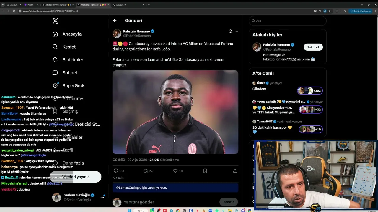Click the browser address bar
This screenshot has width=378, height=212.
click(165, 11)
